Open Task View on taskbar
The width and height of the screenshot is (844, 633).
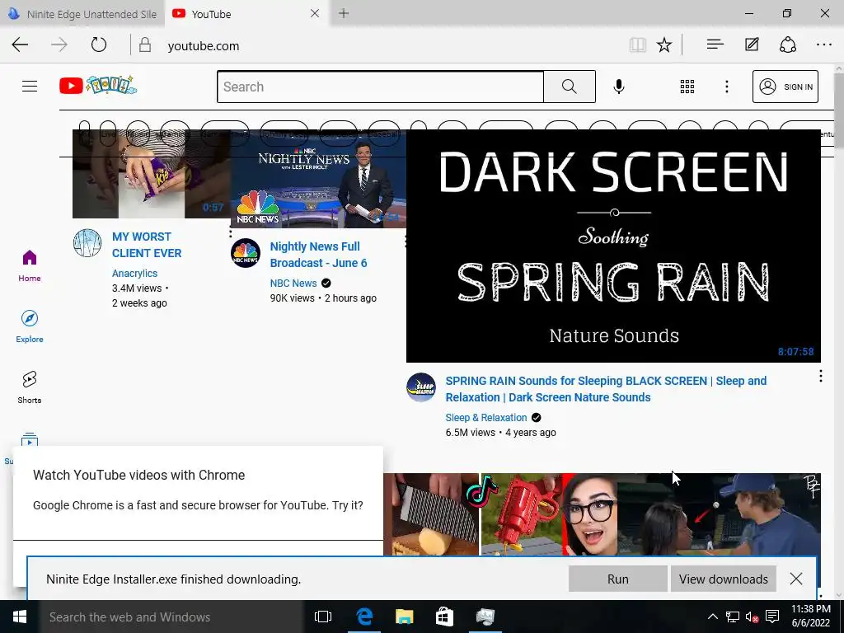pyautogui.click(x=323, y=617)
